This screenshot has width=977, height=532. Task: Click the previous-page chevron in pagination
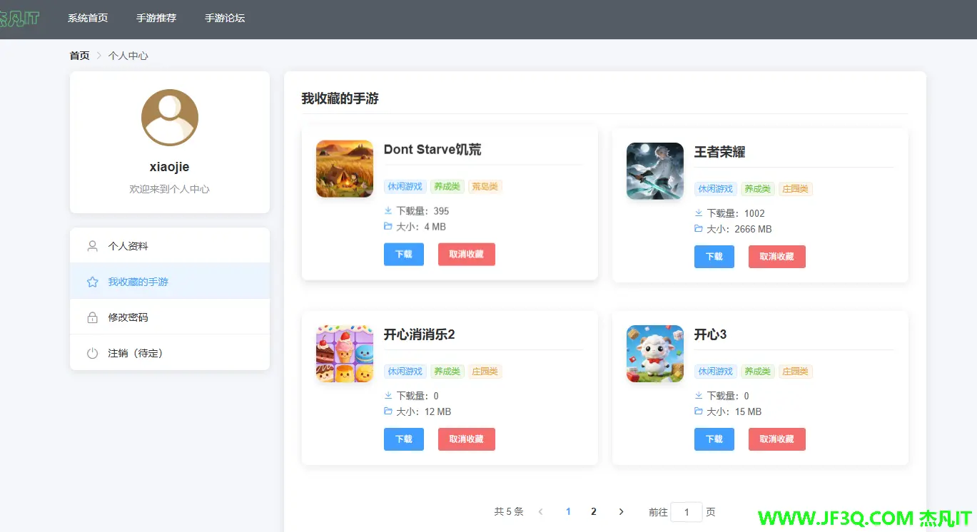(540, 511)
